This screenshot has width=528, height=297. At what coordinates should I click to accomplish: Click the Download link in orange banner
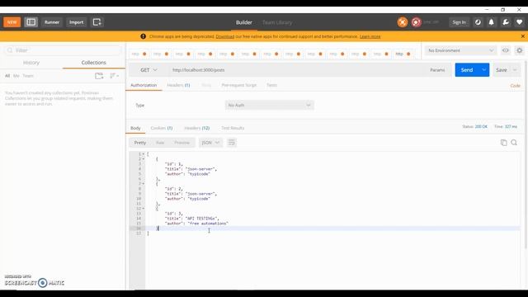point(225,36)
